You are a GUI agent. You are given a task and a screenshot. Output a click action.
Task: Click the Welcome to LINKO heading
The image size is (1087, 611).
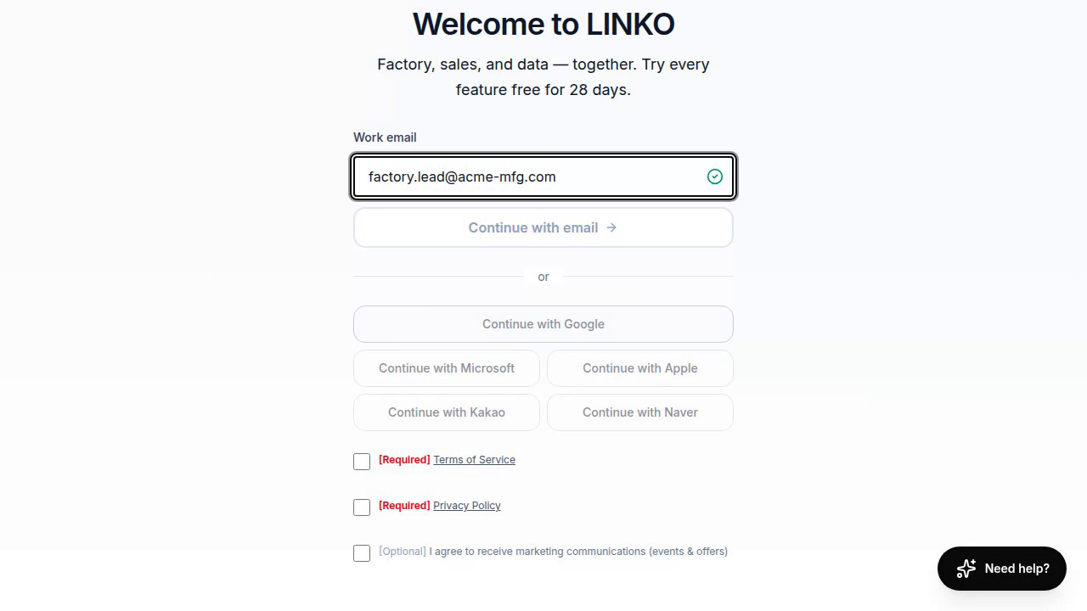click(x=543, y=24)
